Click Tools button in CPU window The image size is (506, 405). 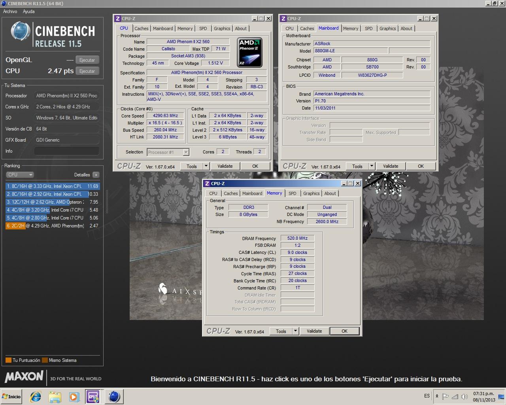pos(192,167)
